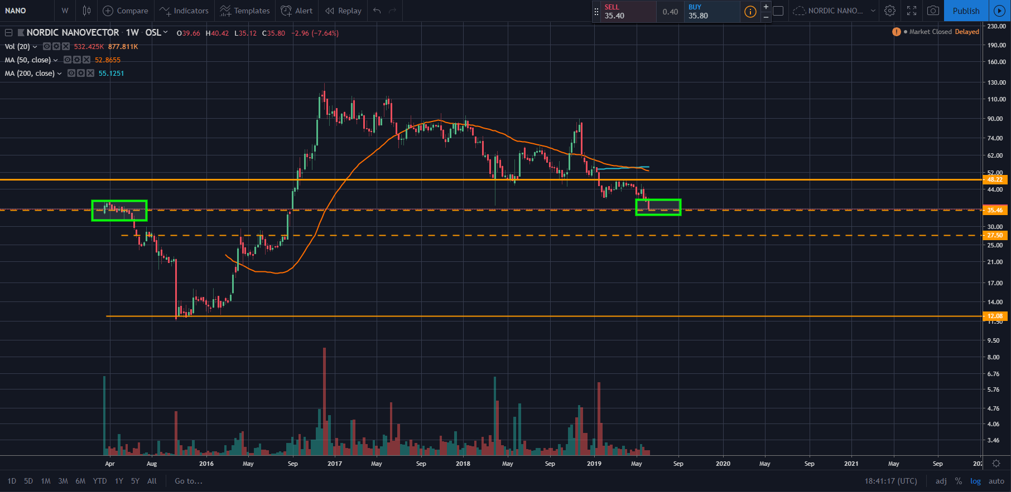1011x492 pixels.
Task: Toggle log scale
Action: [x=975, y=481]
